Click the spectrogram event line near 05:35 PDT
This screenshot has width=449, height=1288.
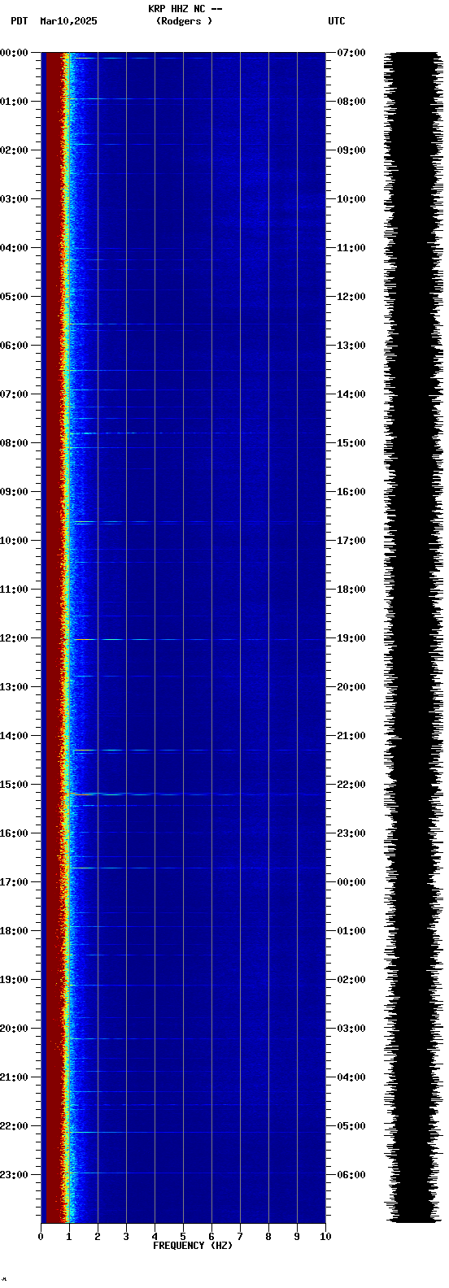coord(195,324)
